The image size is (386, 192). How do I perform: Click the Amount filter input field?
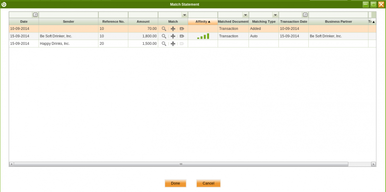pos(143,15)
